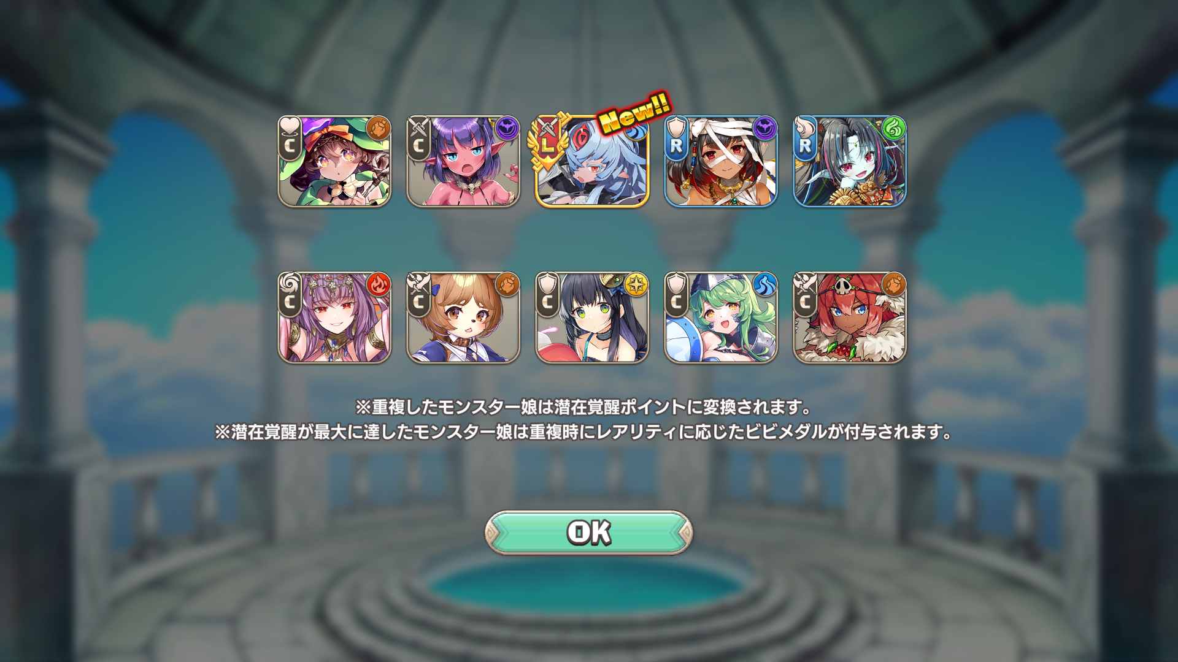Screen dimensions: 1178x662
Task: Click the gold L rarity crest icon
Action: pos(547,141)
